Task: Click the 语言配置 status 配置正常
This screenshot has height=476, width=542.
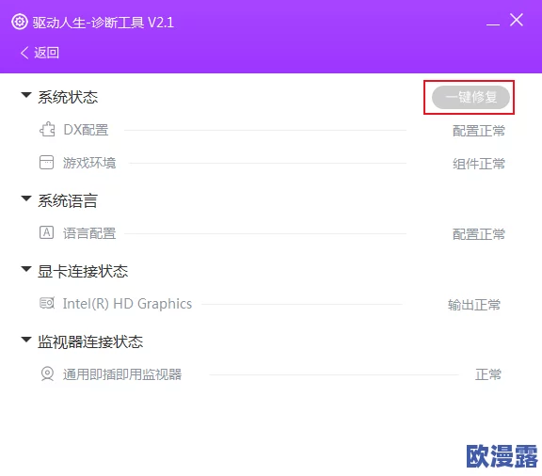Action: 479,234
